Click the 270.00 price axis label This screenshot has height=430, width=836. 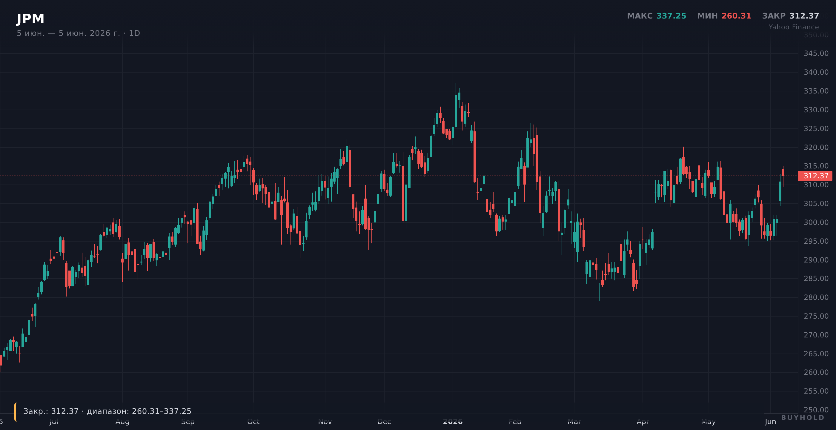[816, 335]
